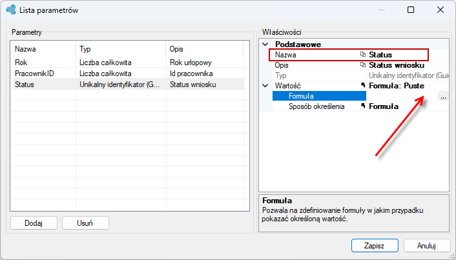Screen dimensions: 456x260
Task: Save parameters with the Zapisz button
Action: (x=375, y=246)
